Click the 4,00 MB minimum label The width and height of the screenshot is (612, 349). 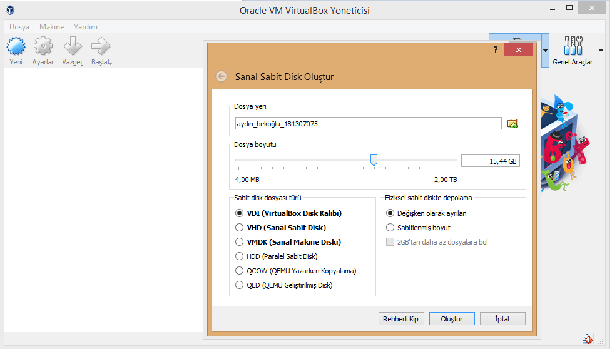[247, 180]
